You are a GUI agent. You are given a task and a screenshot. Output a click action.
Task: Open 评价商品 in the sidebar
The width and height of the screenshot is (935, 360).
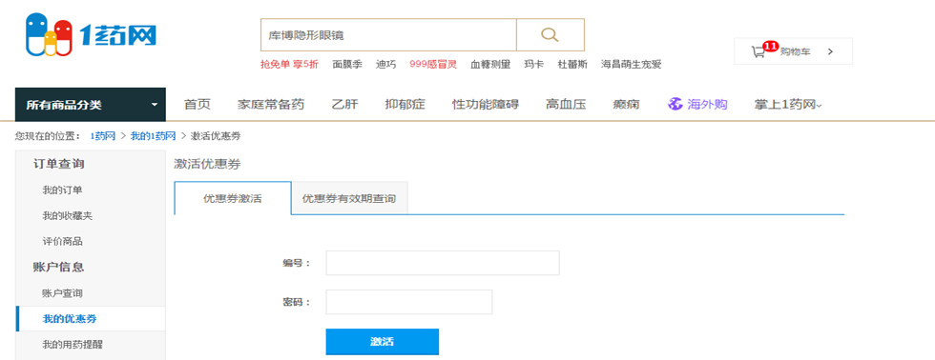pyautogui.click(x=62, y=242)
